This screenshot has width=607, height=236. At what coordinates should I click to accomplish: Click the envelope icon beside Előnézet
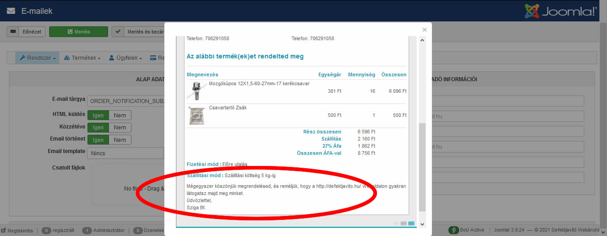point(13,32)
